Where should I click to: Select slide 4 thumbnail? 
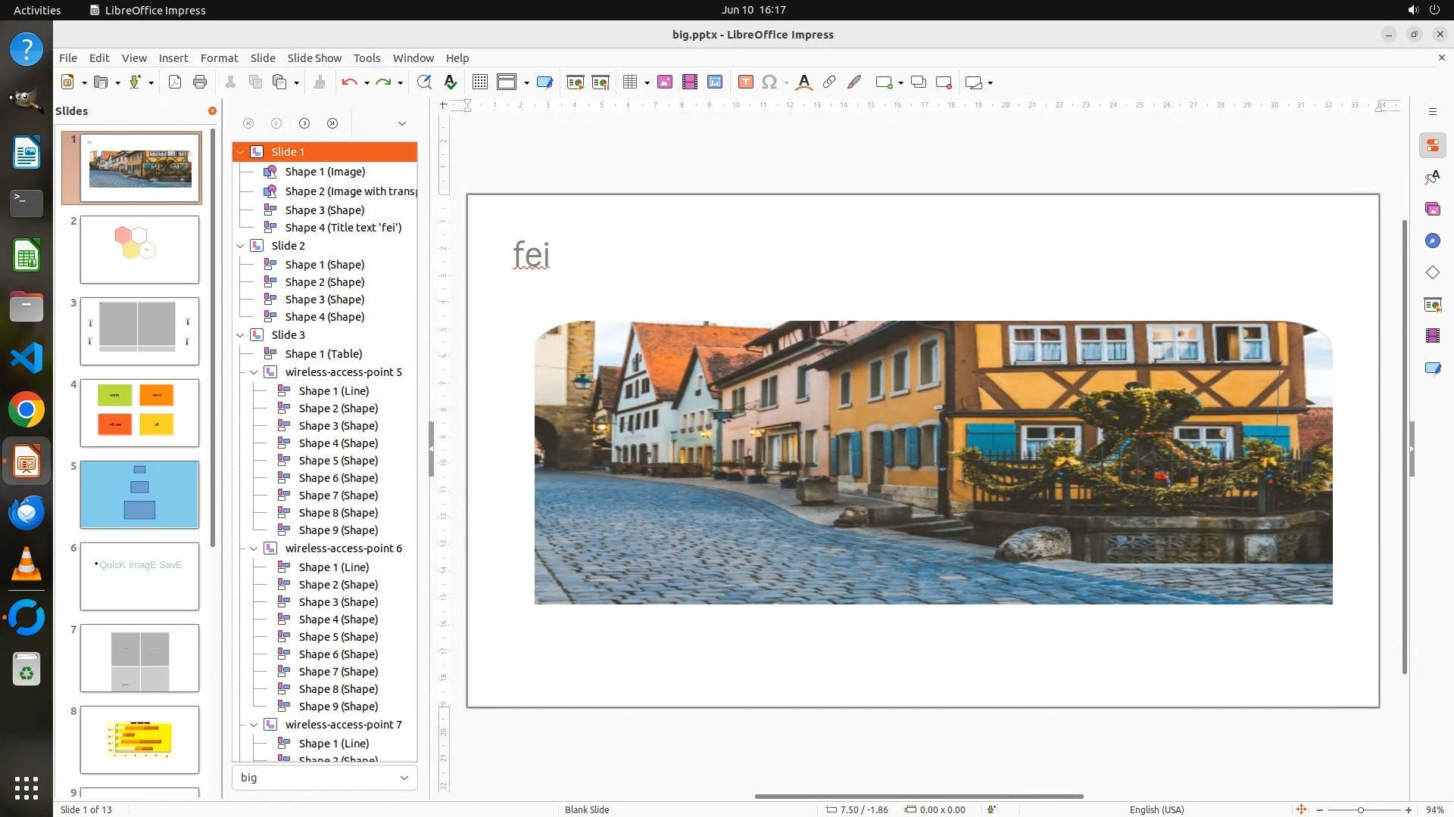click(x=140, y=413)
